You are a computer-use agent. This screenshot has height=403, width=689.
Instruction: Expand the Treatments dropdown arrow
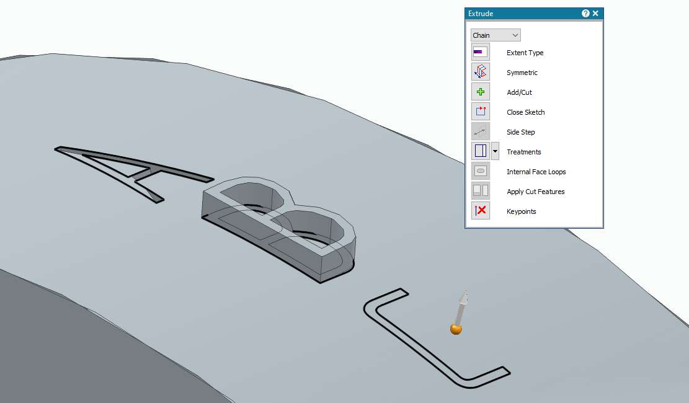pyautogui.click(x=496, y=151)
